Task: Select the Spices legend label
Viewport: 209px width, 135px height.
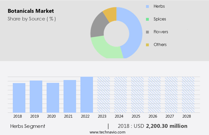Action: [x=160, y=19]
